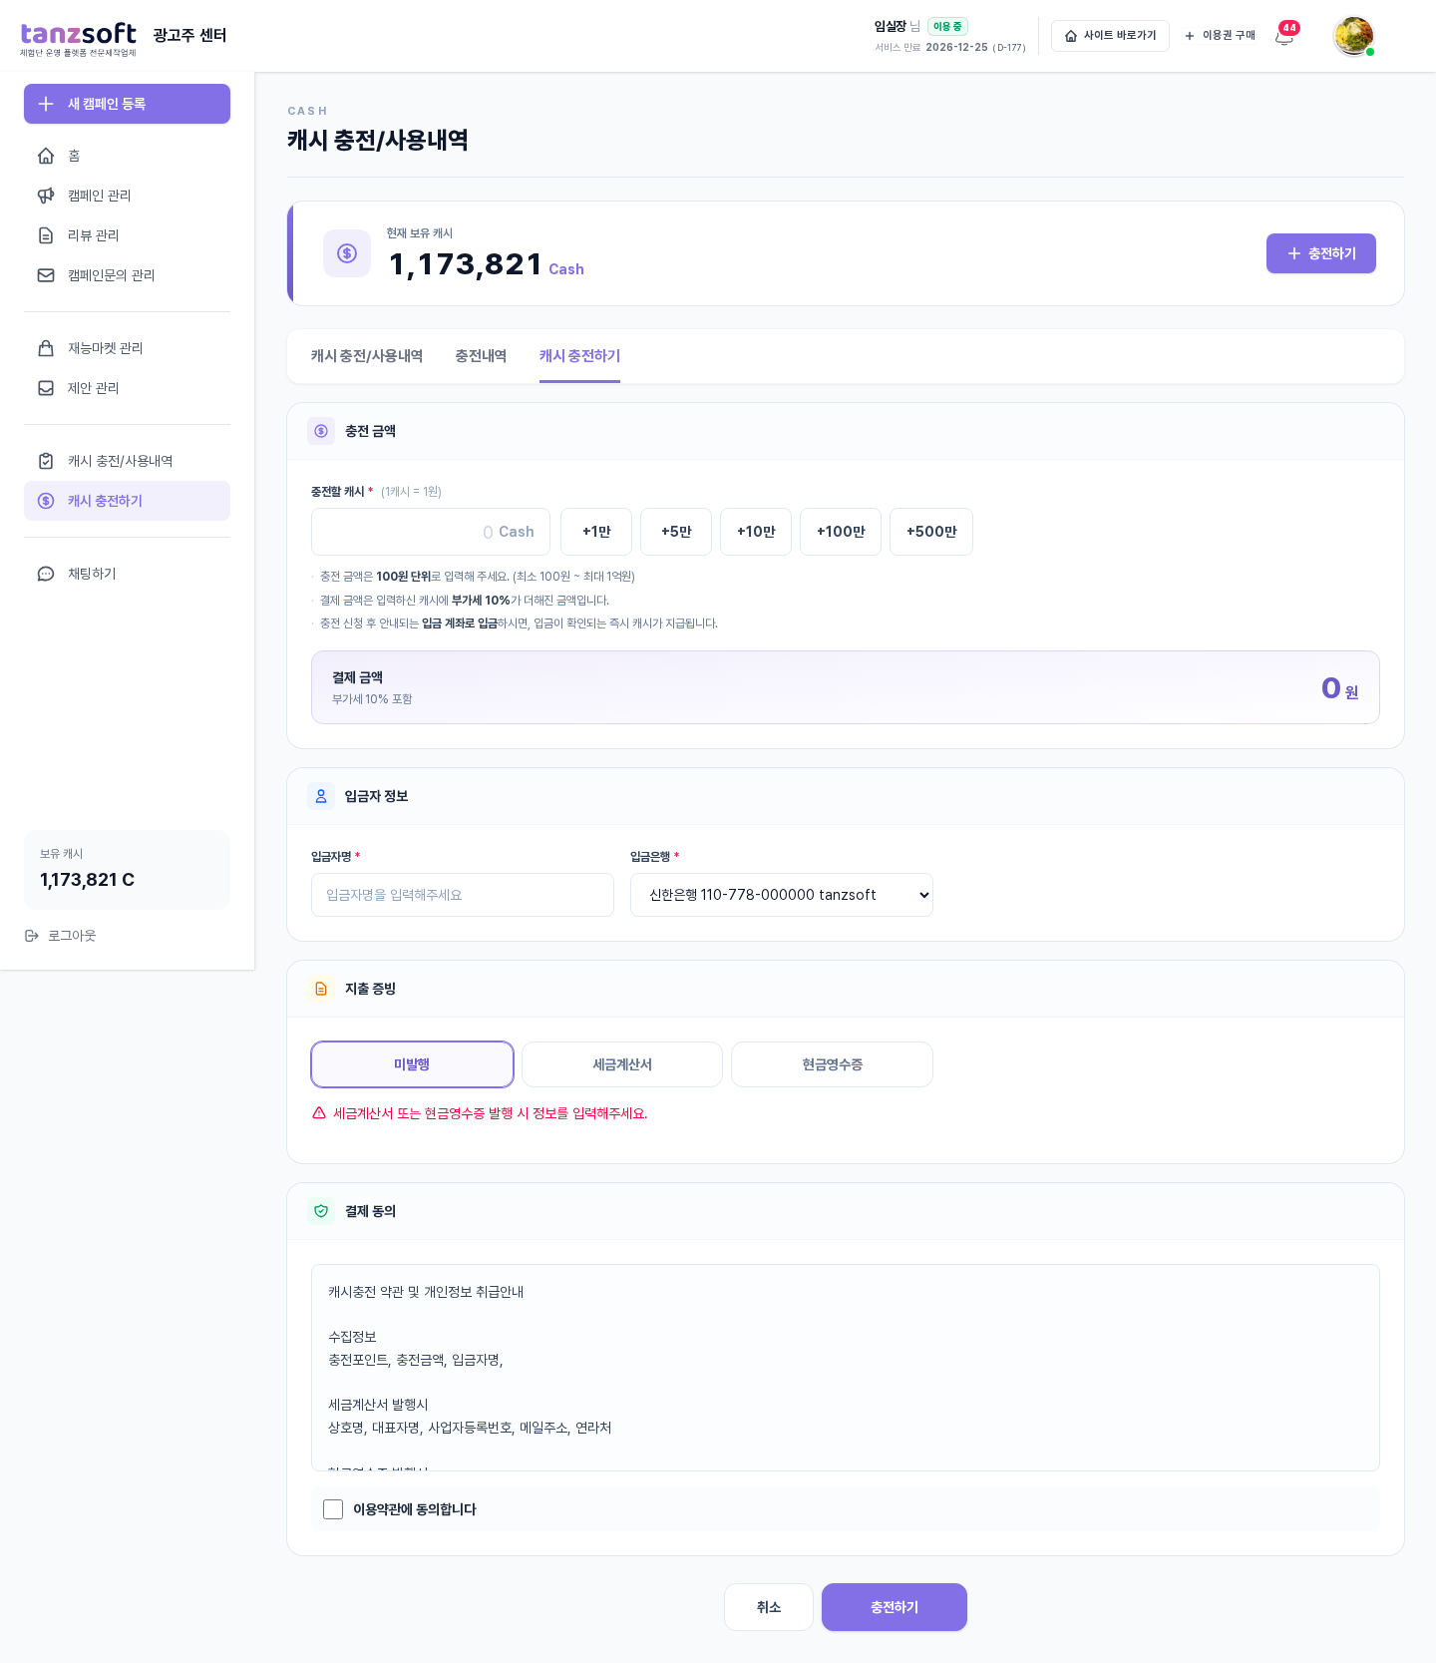This screenshot has height=1663, width=1436.
Task: Open 채팅하기 chat bubble icon
Action: click(x=46, y=574)
